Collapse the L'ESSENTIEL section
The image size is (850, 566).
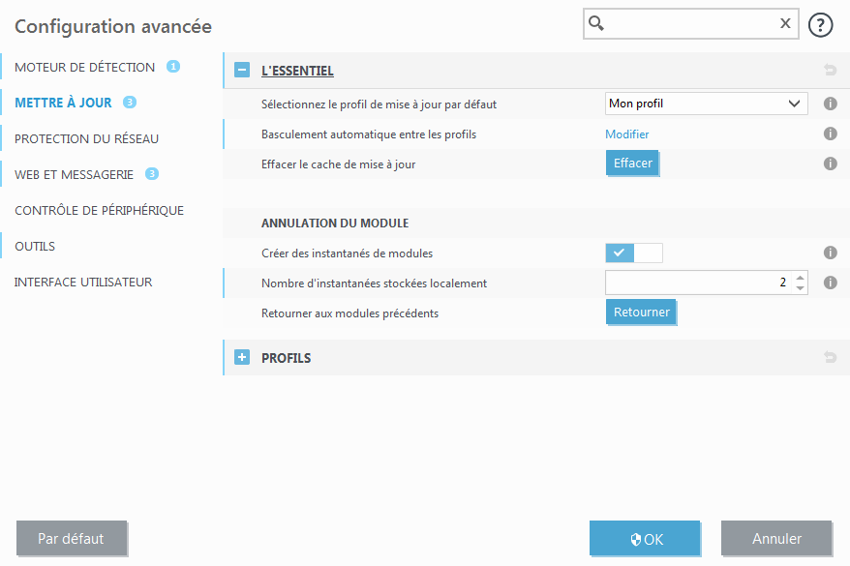[242, 71]
